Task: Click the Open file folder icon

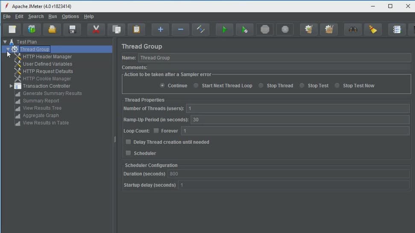Action: [52, 29]
